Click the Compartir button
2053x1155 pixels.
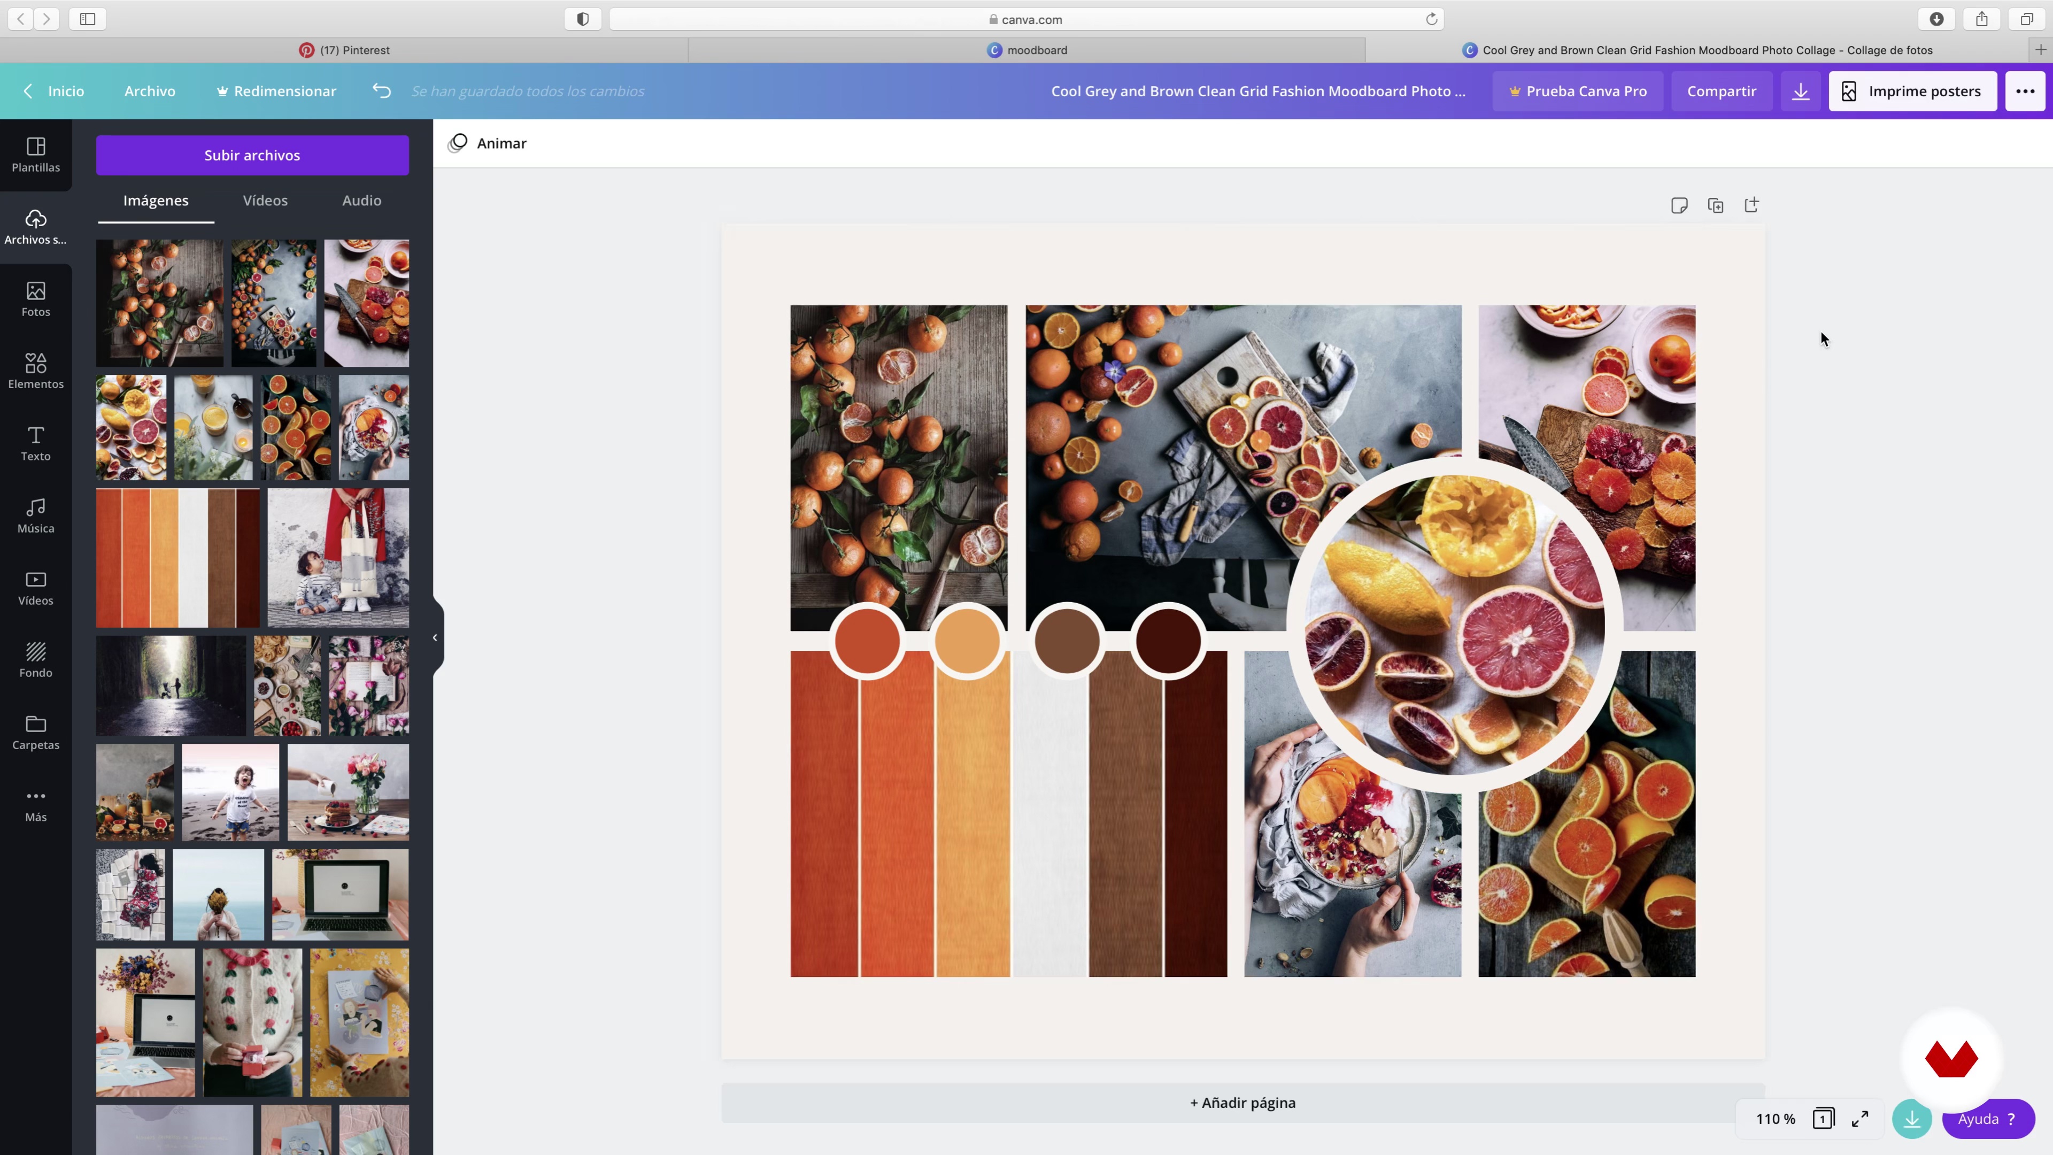click(1722, 91)
